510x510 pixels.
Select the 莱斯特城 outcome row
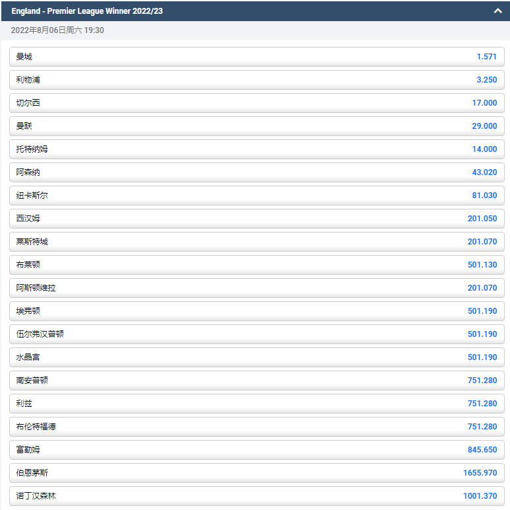coord(257,242)
